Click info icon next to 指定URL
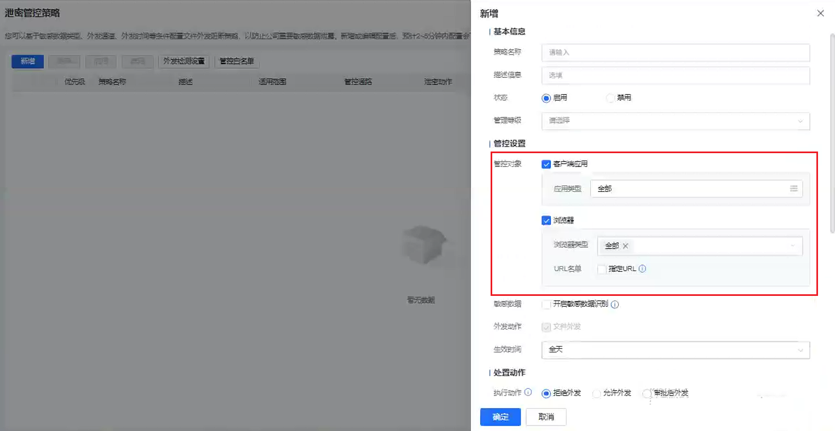 [642, 269]
